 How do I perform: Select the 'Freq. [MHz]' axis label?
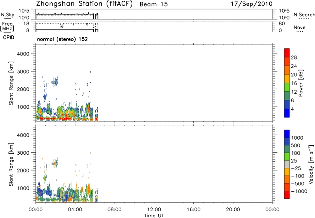click(x=7, y=27)
